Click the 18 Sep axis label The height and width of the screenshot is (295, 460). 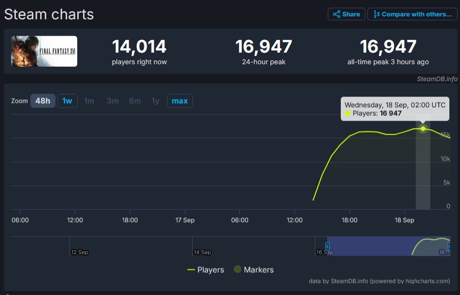tap(404, 220)
